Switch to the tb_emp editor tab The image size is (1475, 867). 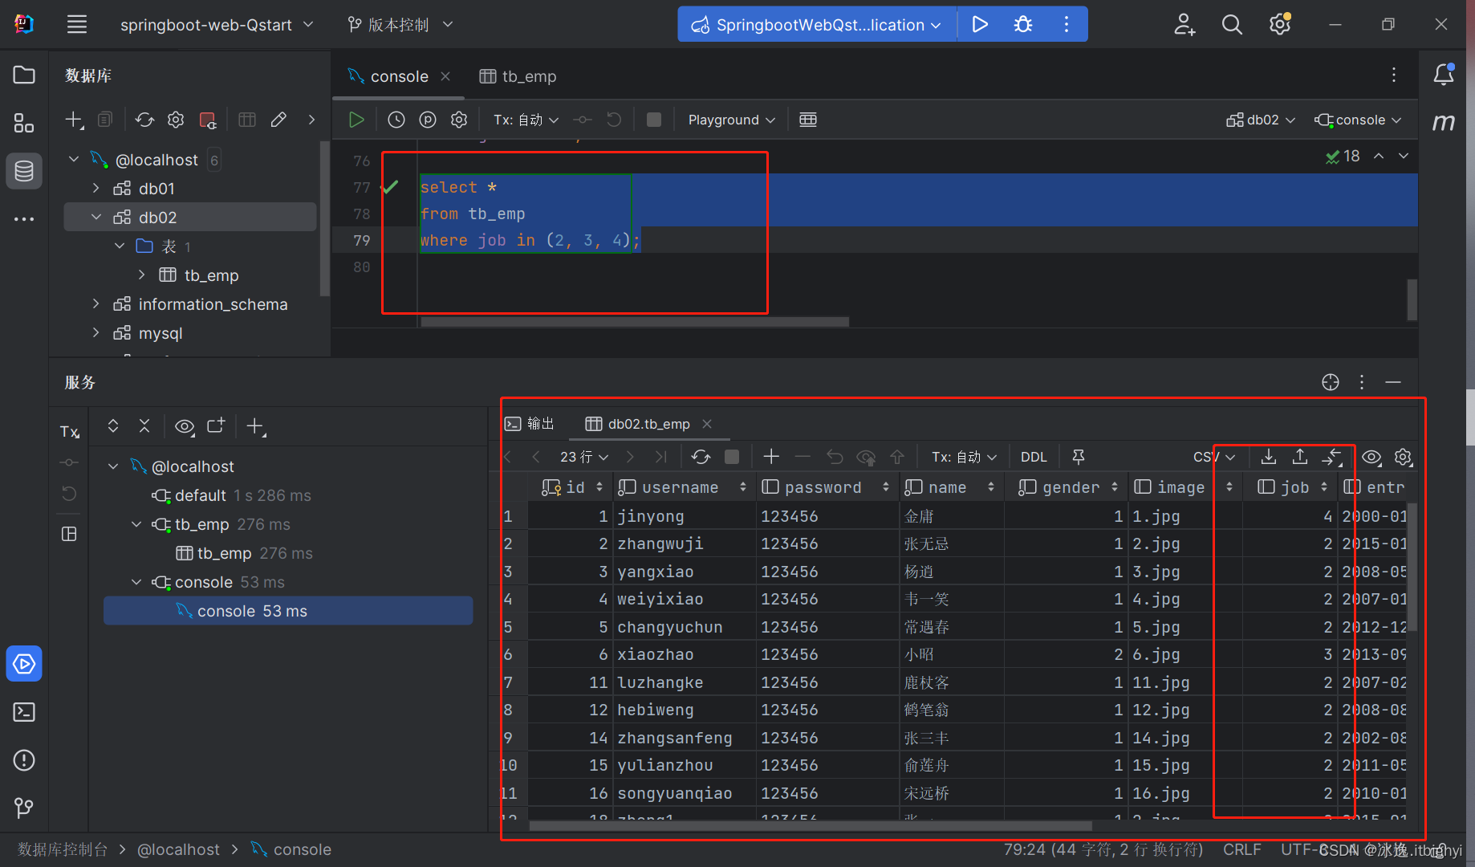pyautogui.click(x=526, y=76)
